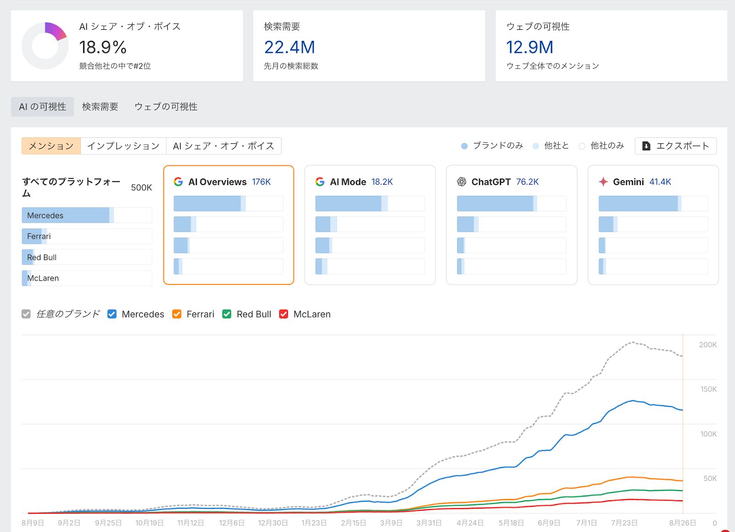Click the Google icon on AI Mode card
Viewport: 735px width, 532px height.
pos(320,182)
